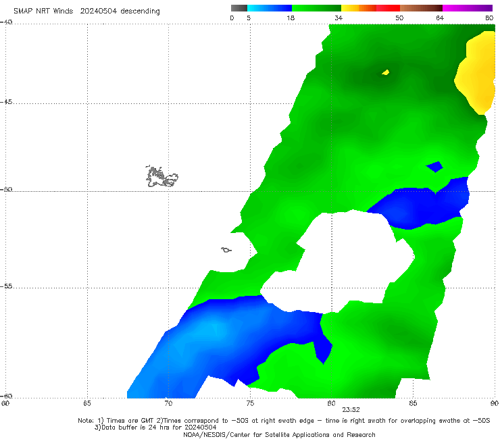Click the title text "SMAP NRT Winds"
The height and width of the screenshot is (439, 500).
pos(43,11)
